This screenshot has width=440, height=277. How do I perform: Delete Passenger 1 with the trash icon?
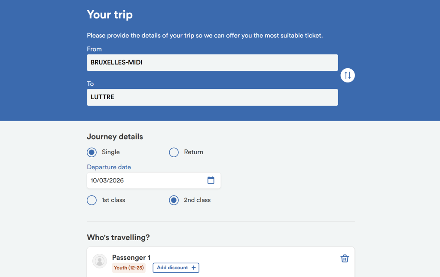[x=345, y=258]
